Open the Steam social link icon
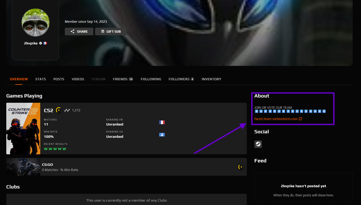The height and width of the screenshot is (205, 361). [x=258, y=144]
